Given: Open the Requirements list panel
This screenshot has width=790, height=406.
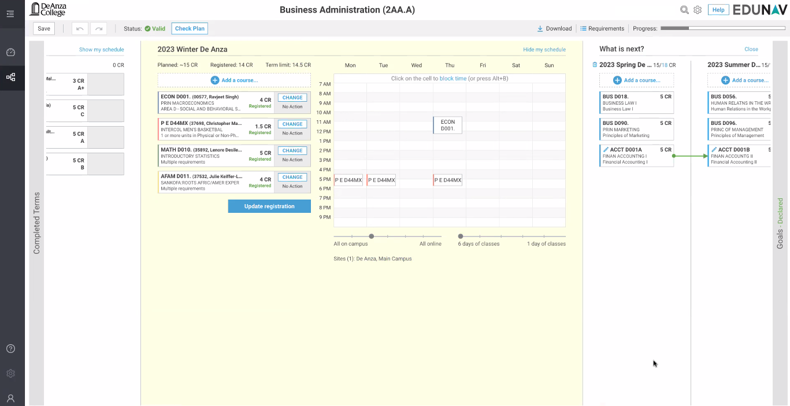Looking at the screenshot, I should pos(602,28).
